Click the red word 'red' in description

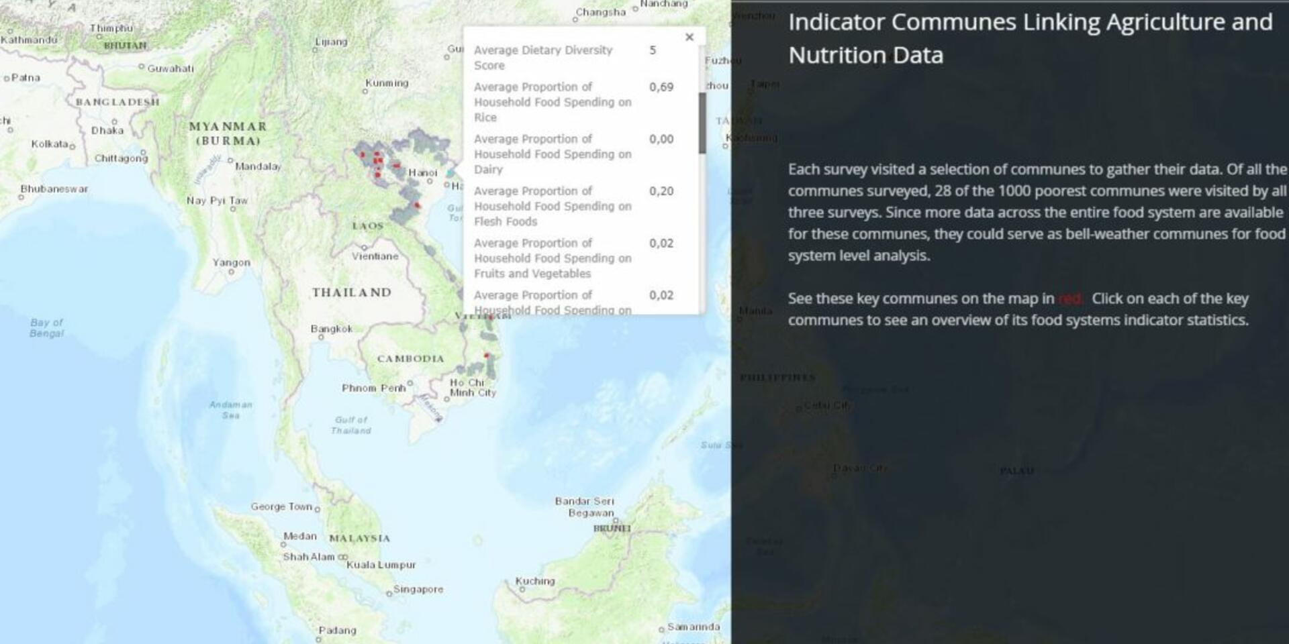click(1069, 299)
